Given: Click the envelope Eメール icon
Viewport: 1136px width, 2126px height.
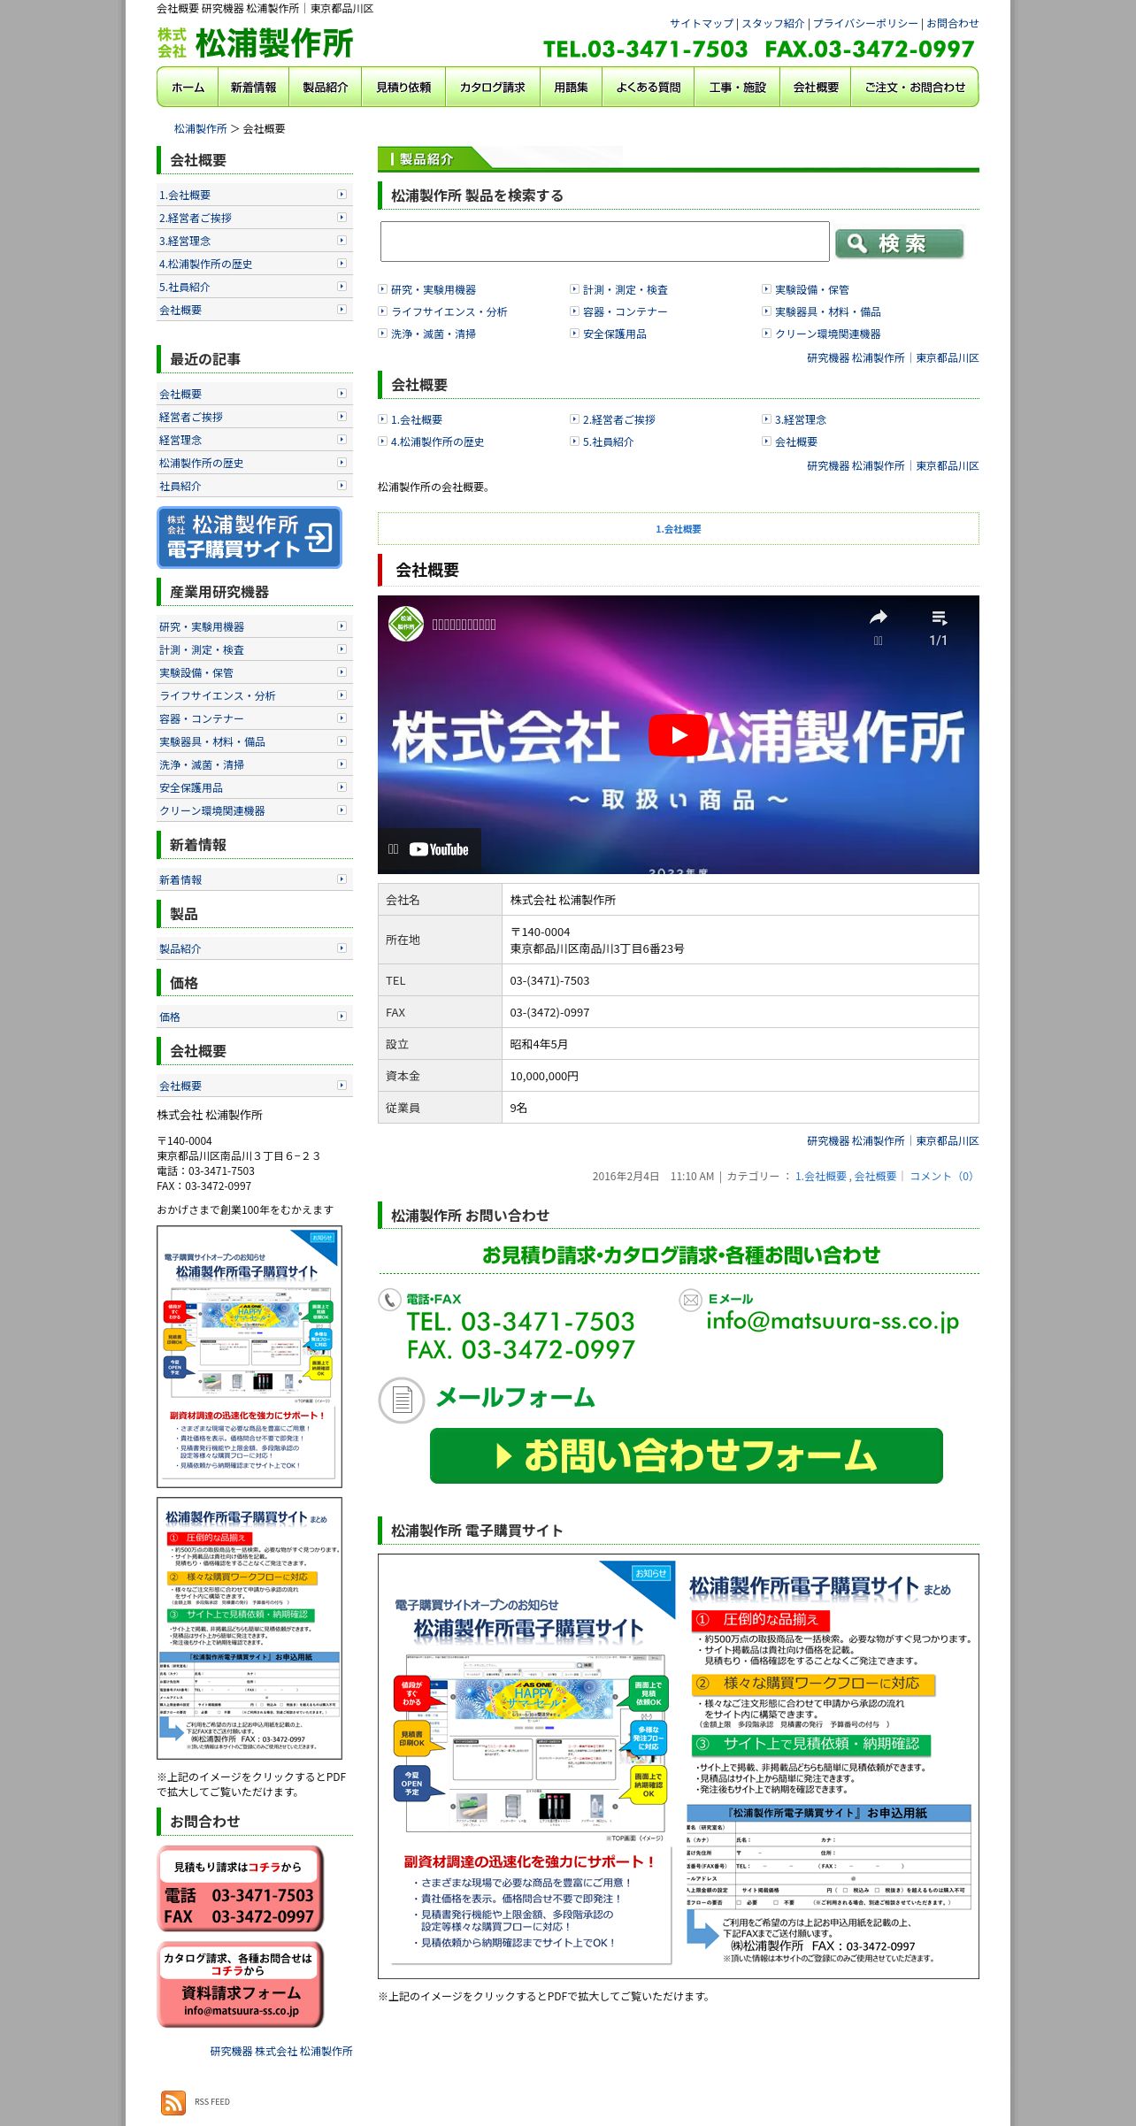Looking at the screenshot, I should [690, 1300].
